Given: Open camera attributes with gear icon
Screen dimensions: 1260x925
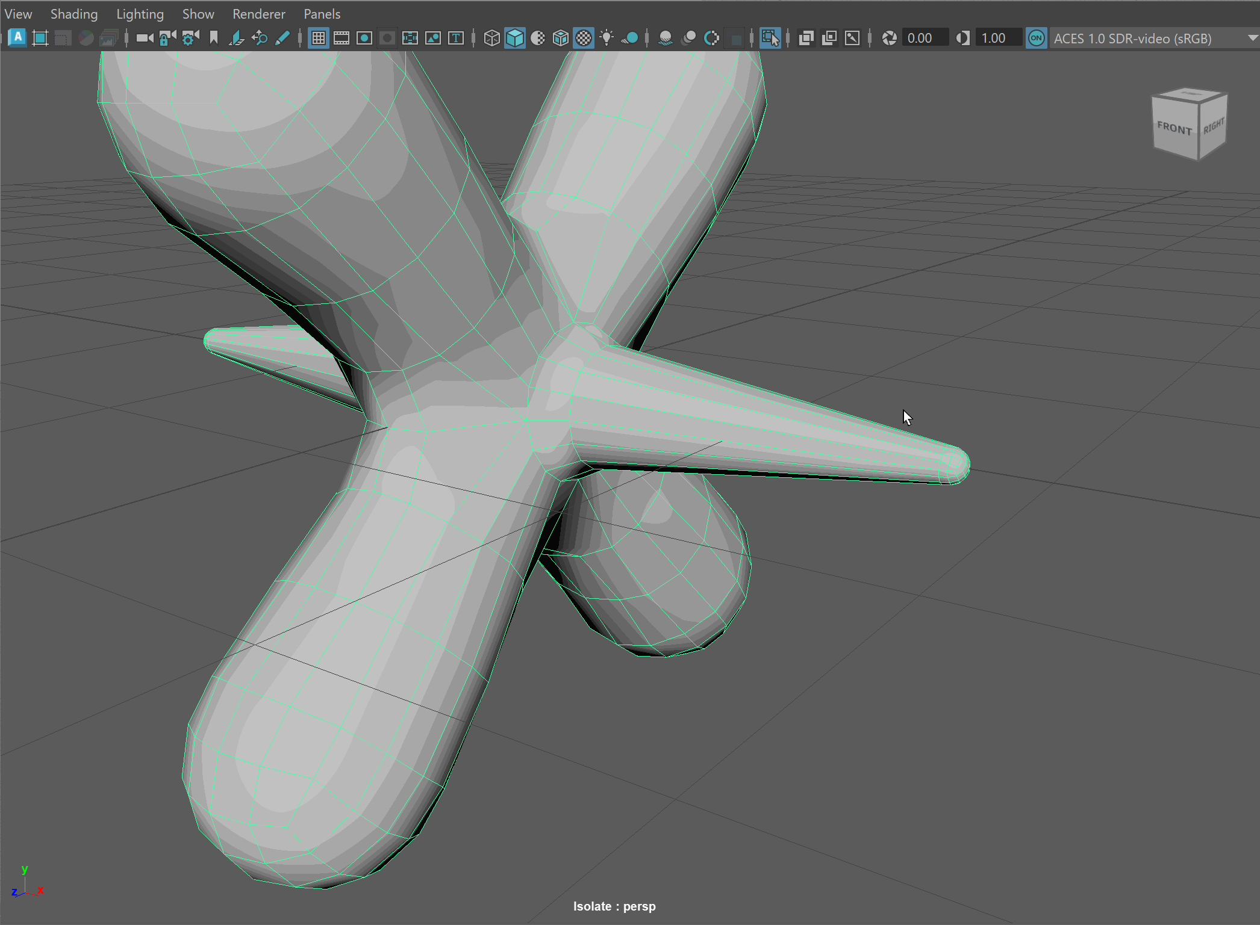Looking at the screenshot, I should (x=190, y=38).
